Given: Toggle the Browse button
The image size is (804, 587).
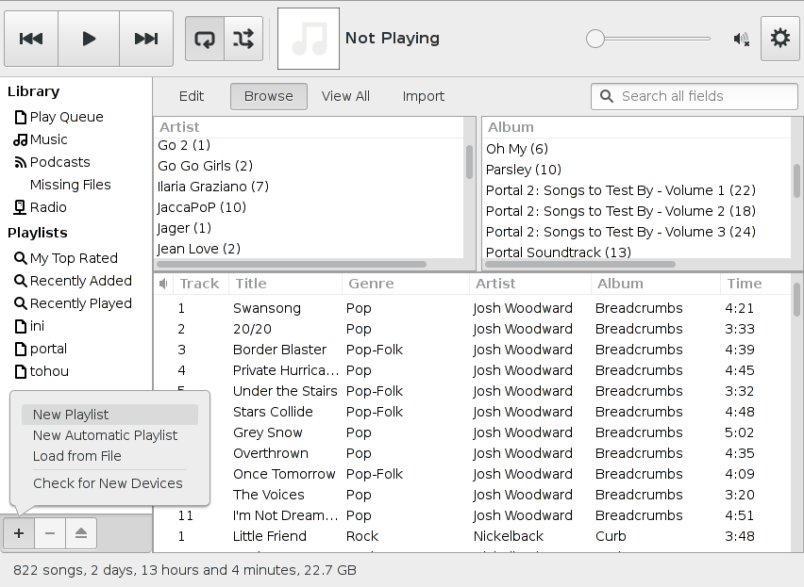Looking at the screenshot, I should (x=269, y=96).
